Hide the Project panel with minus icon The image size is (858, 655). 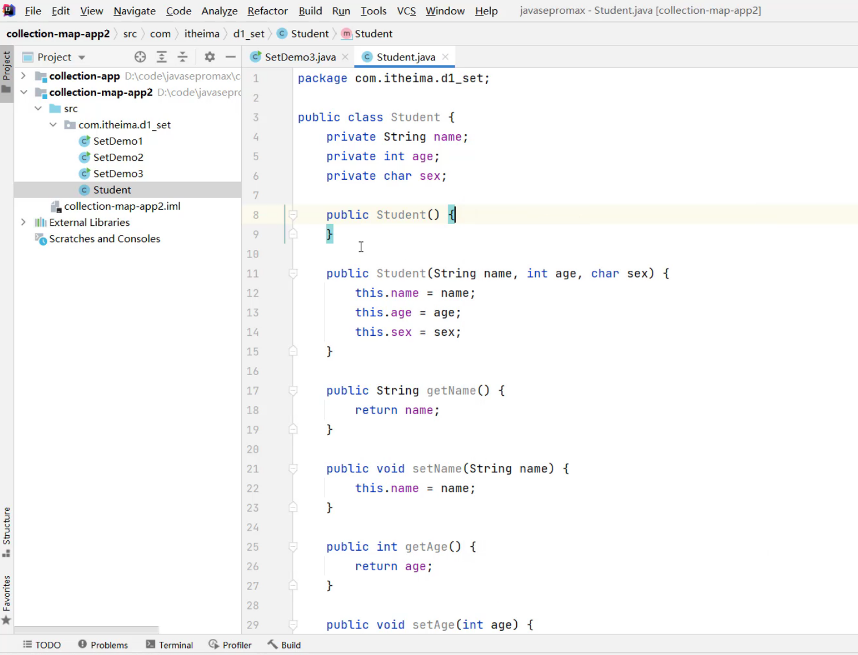click(x=231, y=57)
